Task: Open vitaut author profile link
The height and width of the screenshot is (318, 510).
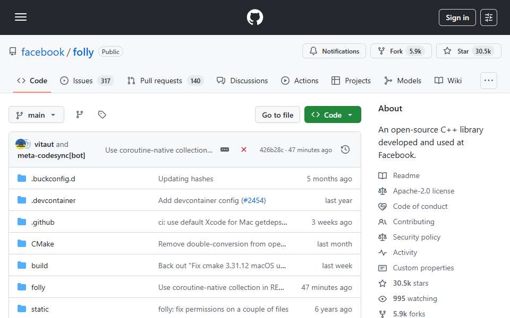Action: [x=44, y=144]
